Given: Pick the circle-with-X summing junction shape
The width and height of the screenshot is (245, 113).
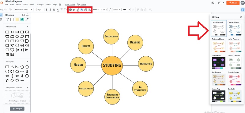Looking at the screenshot, I should (x=27, y=45).
